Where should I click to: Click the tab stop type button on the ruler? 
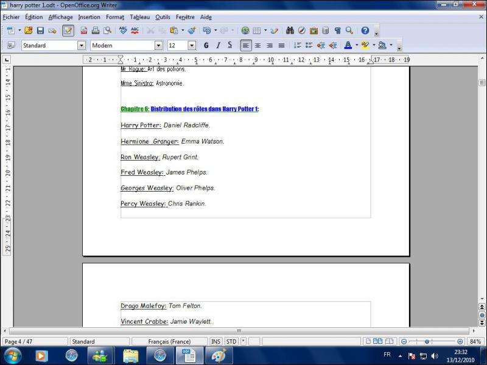tap(7, 59)
